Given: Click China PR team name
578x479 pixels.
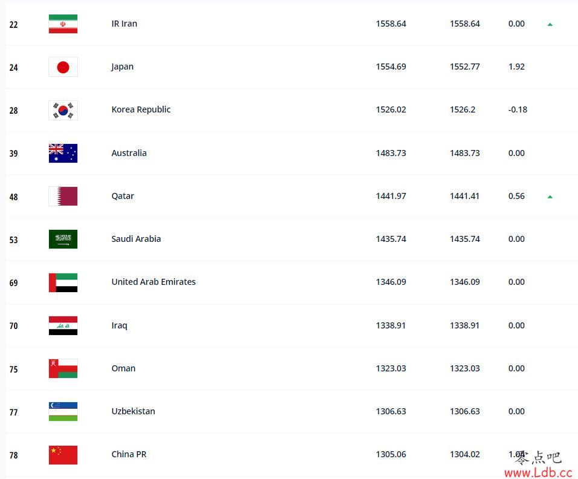Looking at the screenshot, I should [129, 454].
